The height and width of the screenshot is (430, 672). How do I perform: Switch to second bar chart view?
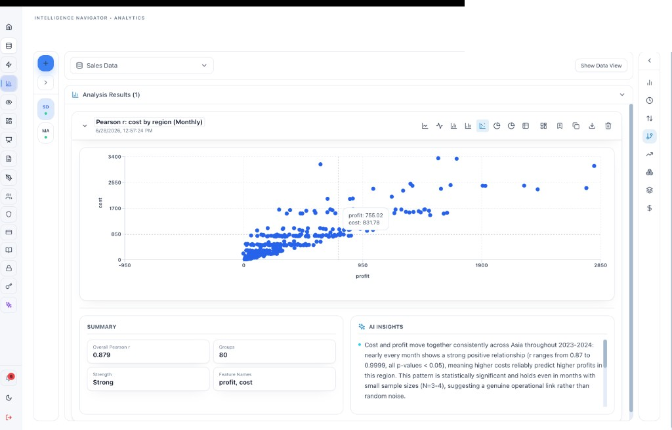[x=468, y=126]
